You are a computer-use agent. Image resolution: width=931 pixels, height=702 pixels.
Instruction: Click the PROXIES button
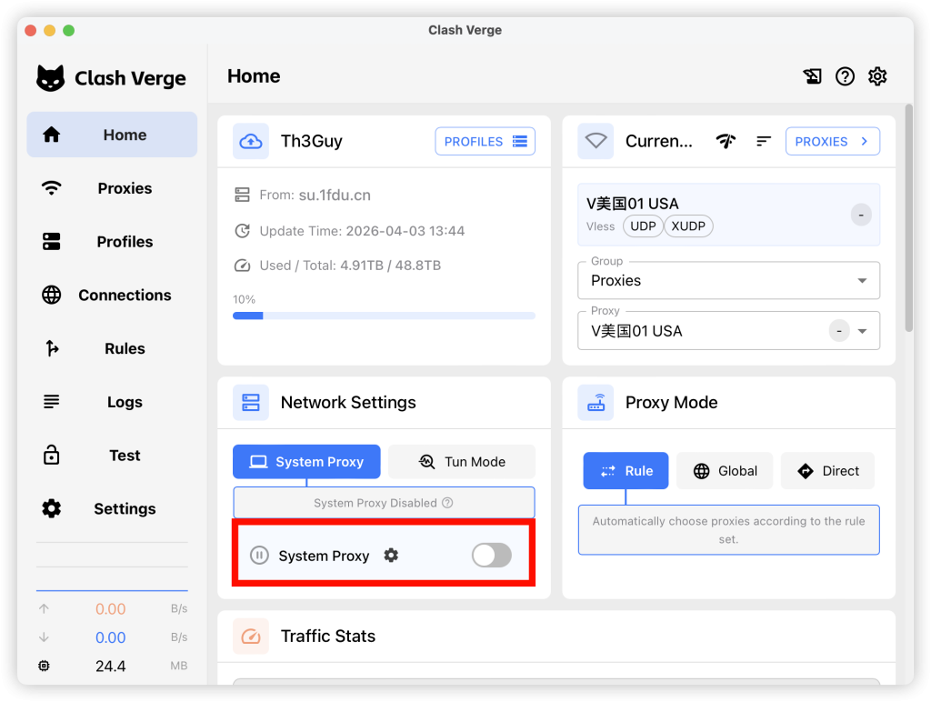(832, 141)
